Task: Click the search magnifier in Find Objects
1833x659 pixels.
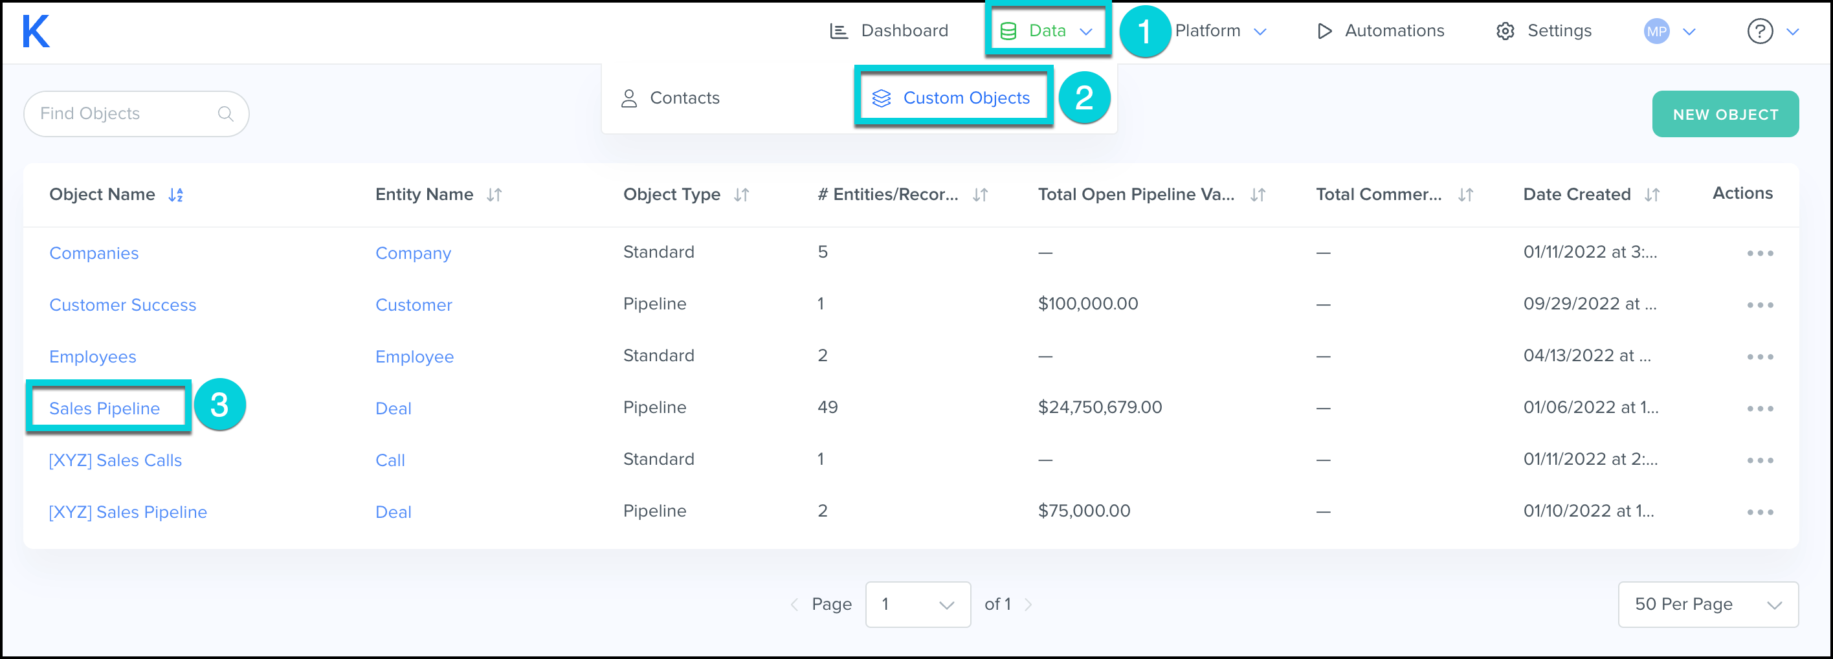Action: [226, 114]
